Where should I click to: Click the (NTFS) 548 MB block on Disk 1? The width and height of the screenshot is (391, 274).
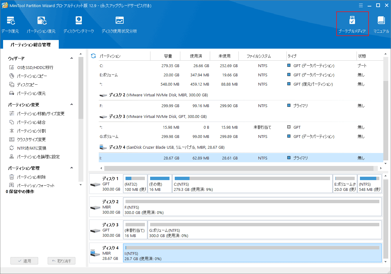point(369,184)
